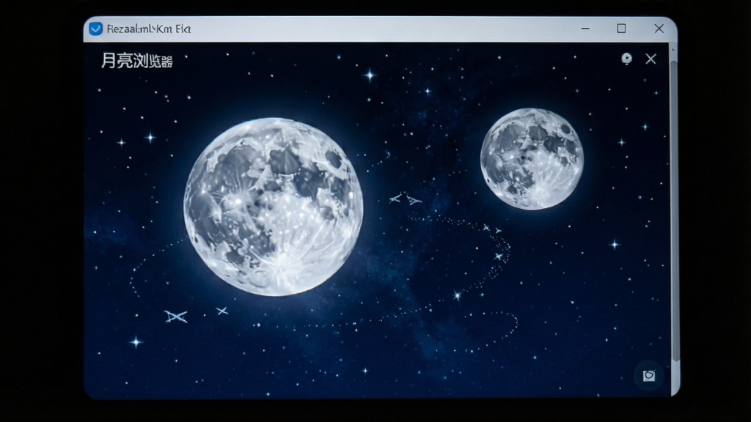This screenshot has height=422, width=751.
Task: Close the moon browser panel with X
Action: pos(651,59)
